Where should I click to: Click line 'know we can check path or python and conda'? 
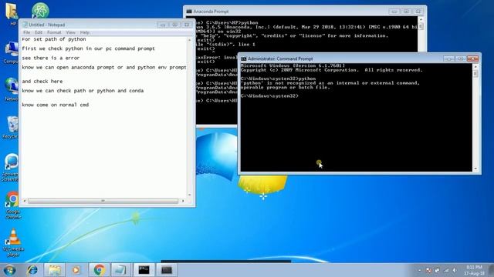pyautogui.click(x=83, y=91)
